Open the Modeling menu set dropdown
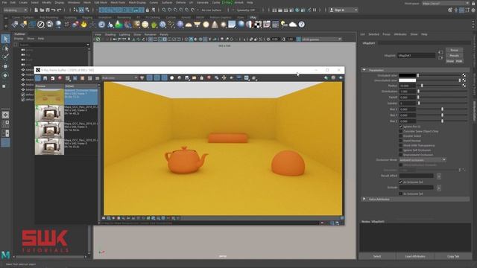This screenshot has height=268, width=477. coord(15,10)
